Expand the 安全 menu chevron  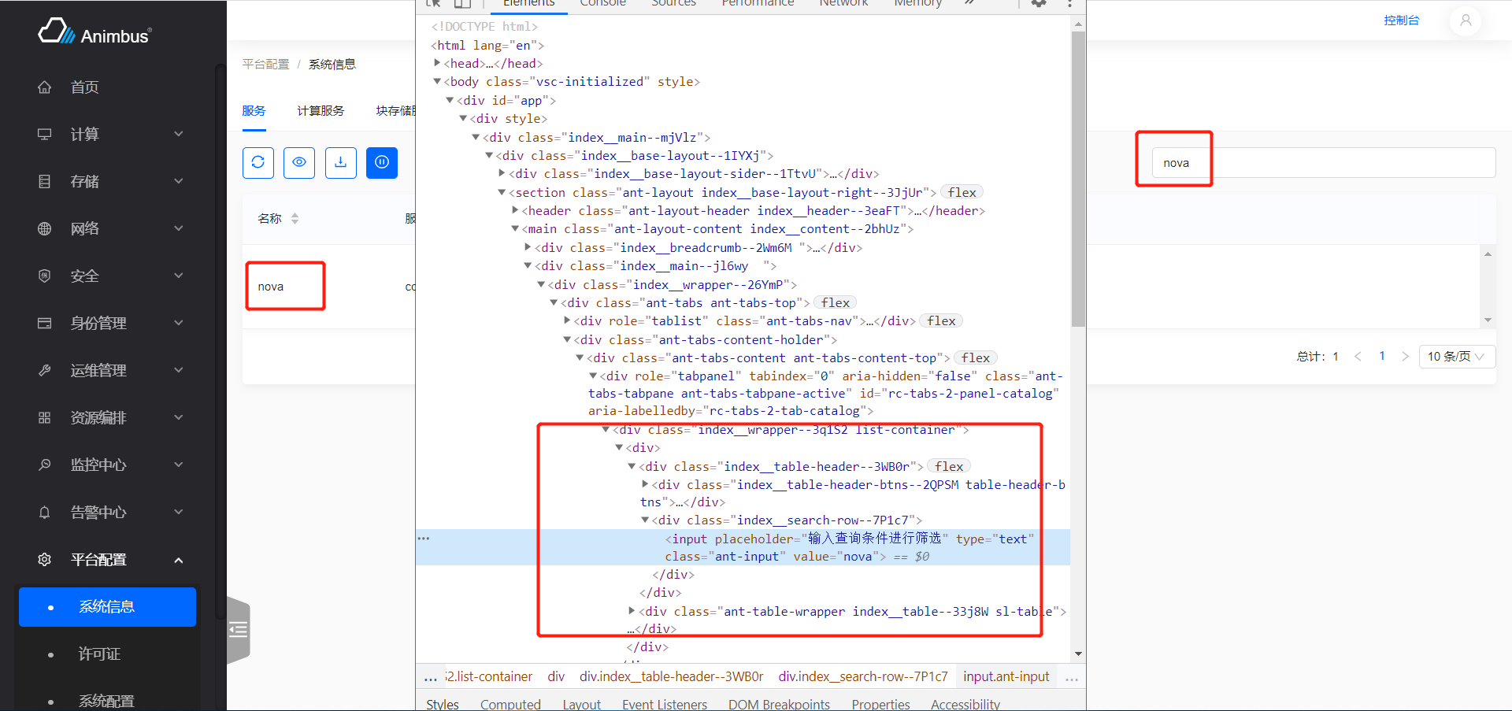pyautogui.click(x=179, y=276)
